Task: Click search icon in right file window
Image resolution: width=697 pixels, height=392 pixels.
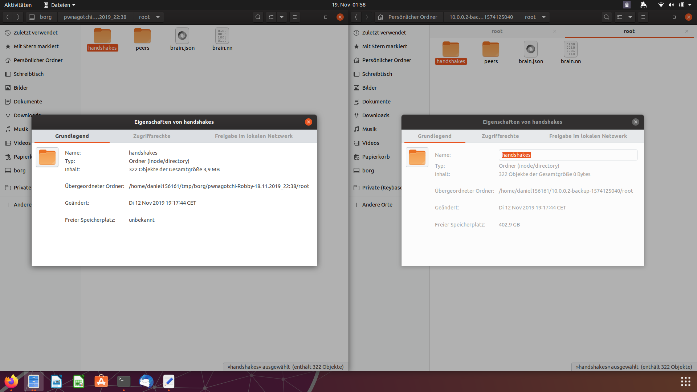Action: [606, 17]
